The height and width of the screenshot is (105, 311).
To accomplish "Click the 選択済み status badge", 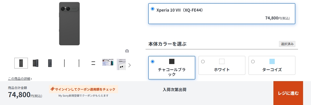I will (x=287, y=44).
